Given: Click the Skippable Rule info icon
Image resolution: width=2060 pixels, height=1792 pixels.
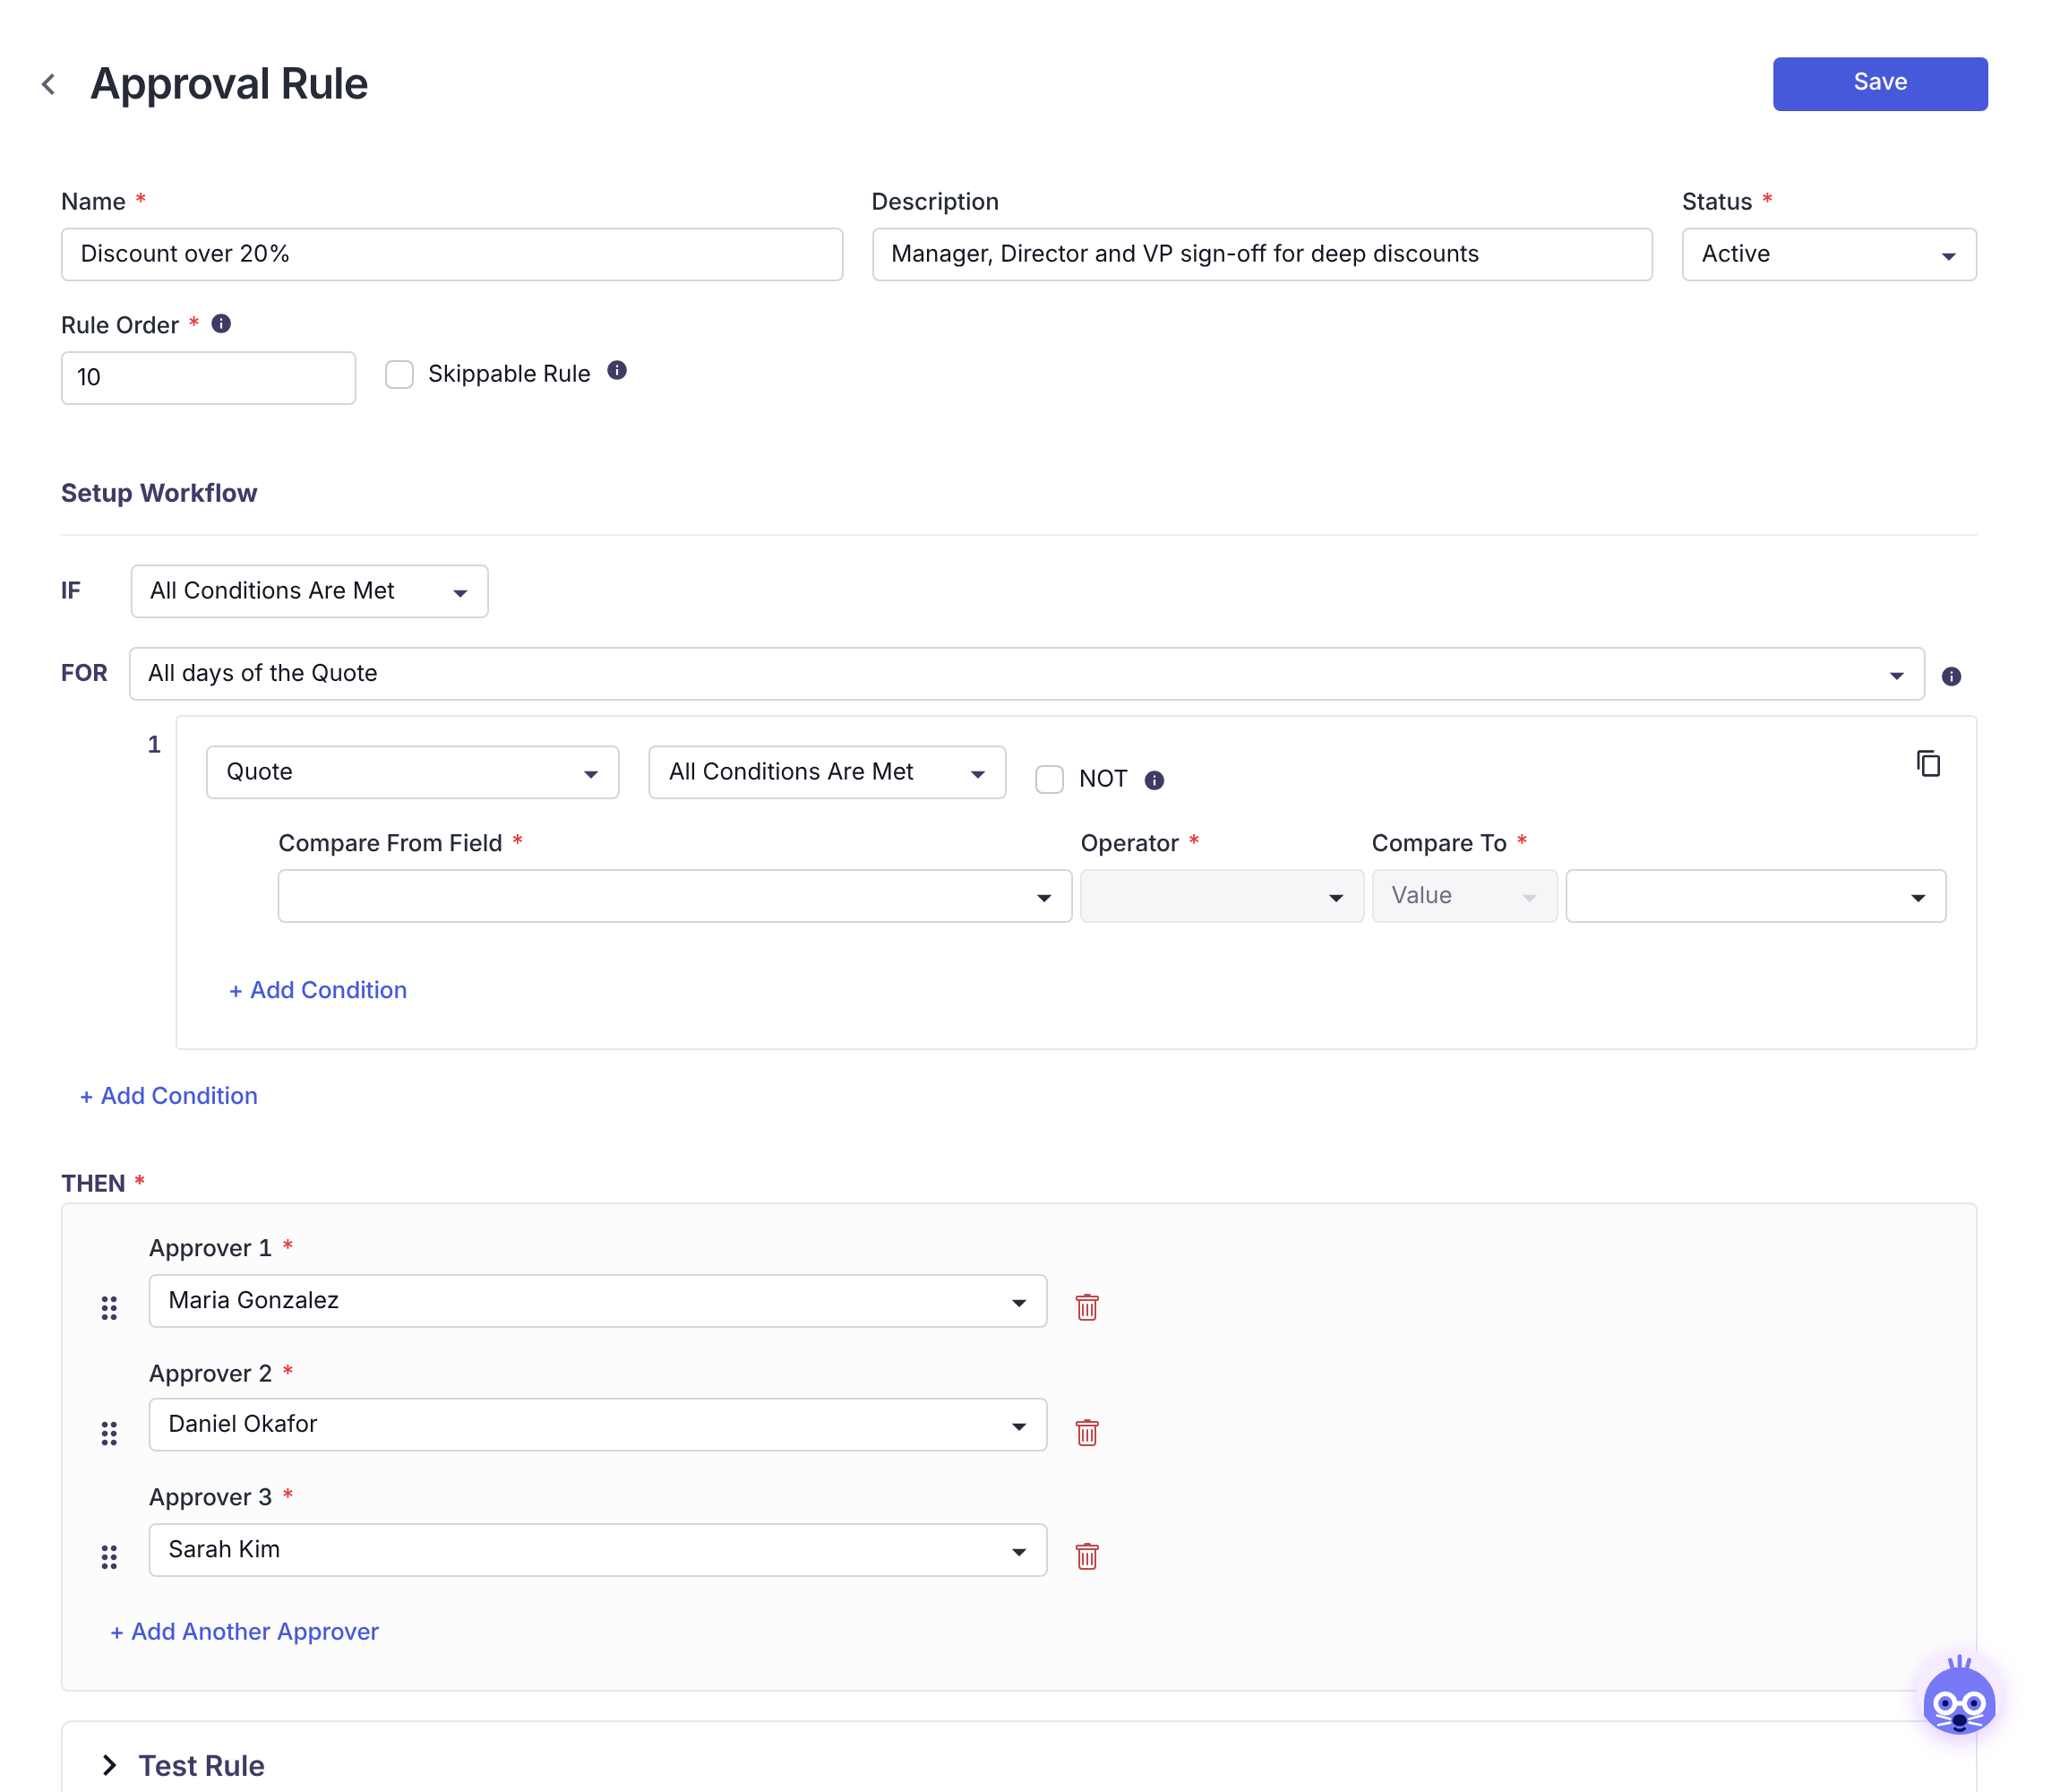Looking at the screenshot, I should [x=618, y=371].
